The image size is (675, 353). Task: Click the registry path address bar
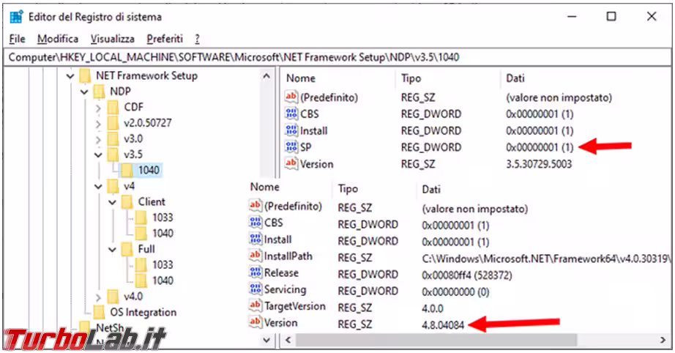pos(337,56)
